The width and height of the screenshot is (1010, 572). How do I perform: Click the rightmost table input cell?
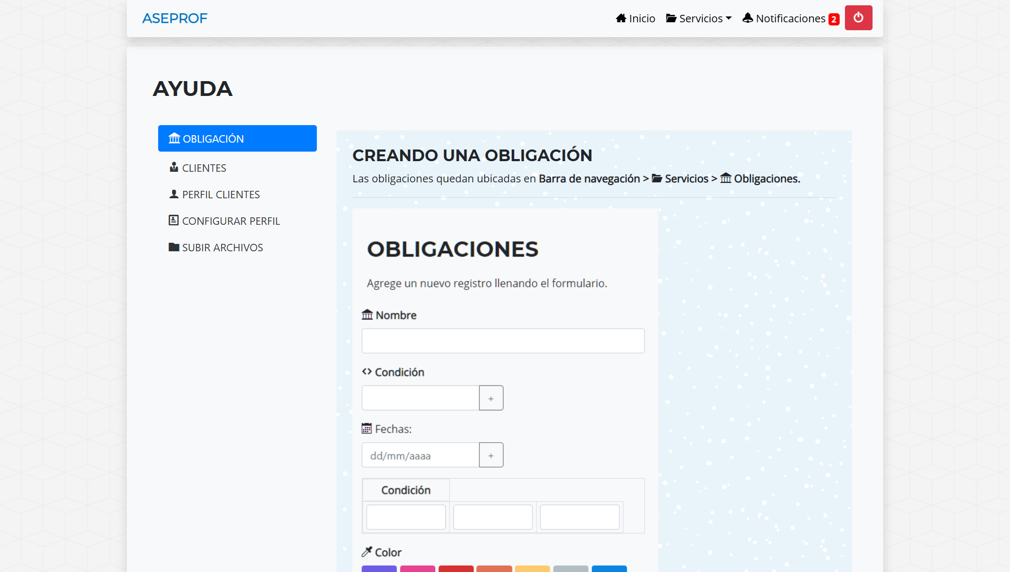click(579, 517)
